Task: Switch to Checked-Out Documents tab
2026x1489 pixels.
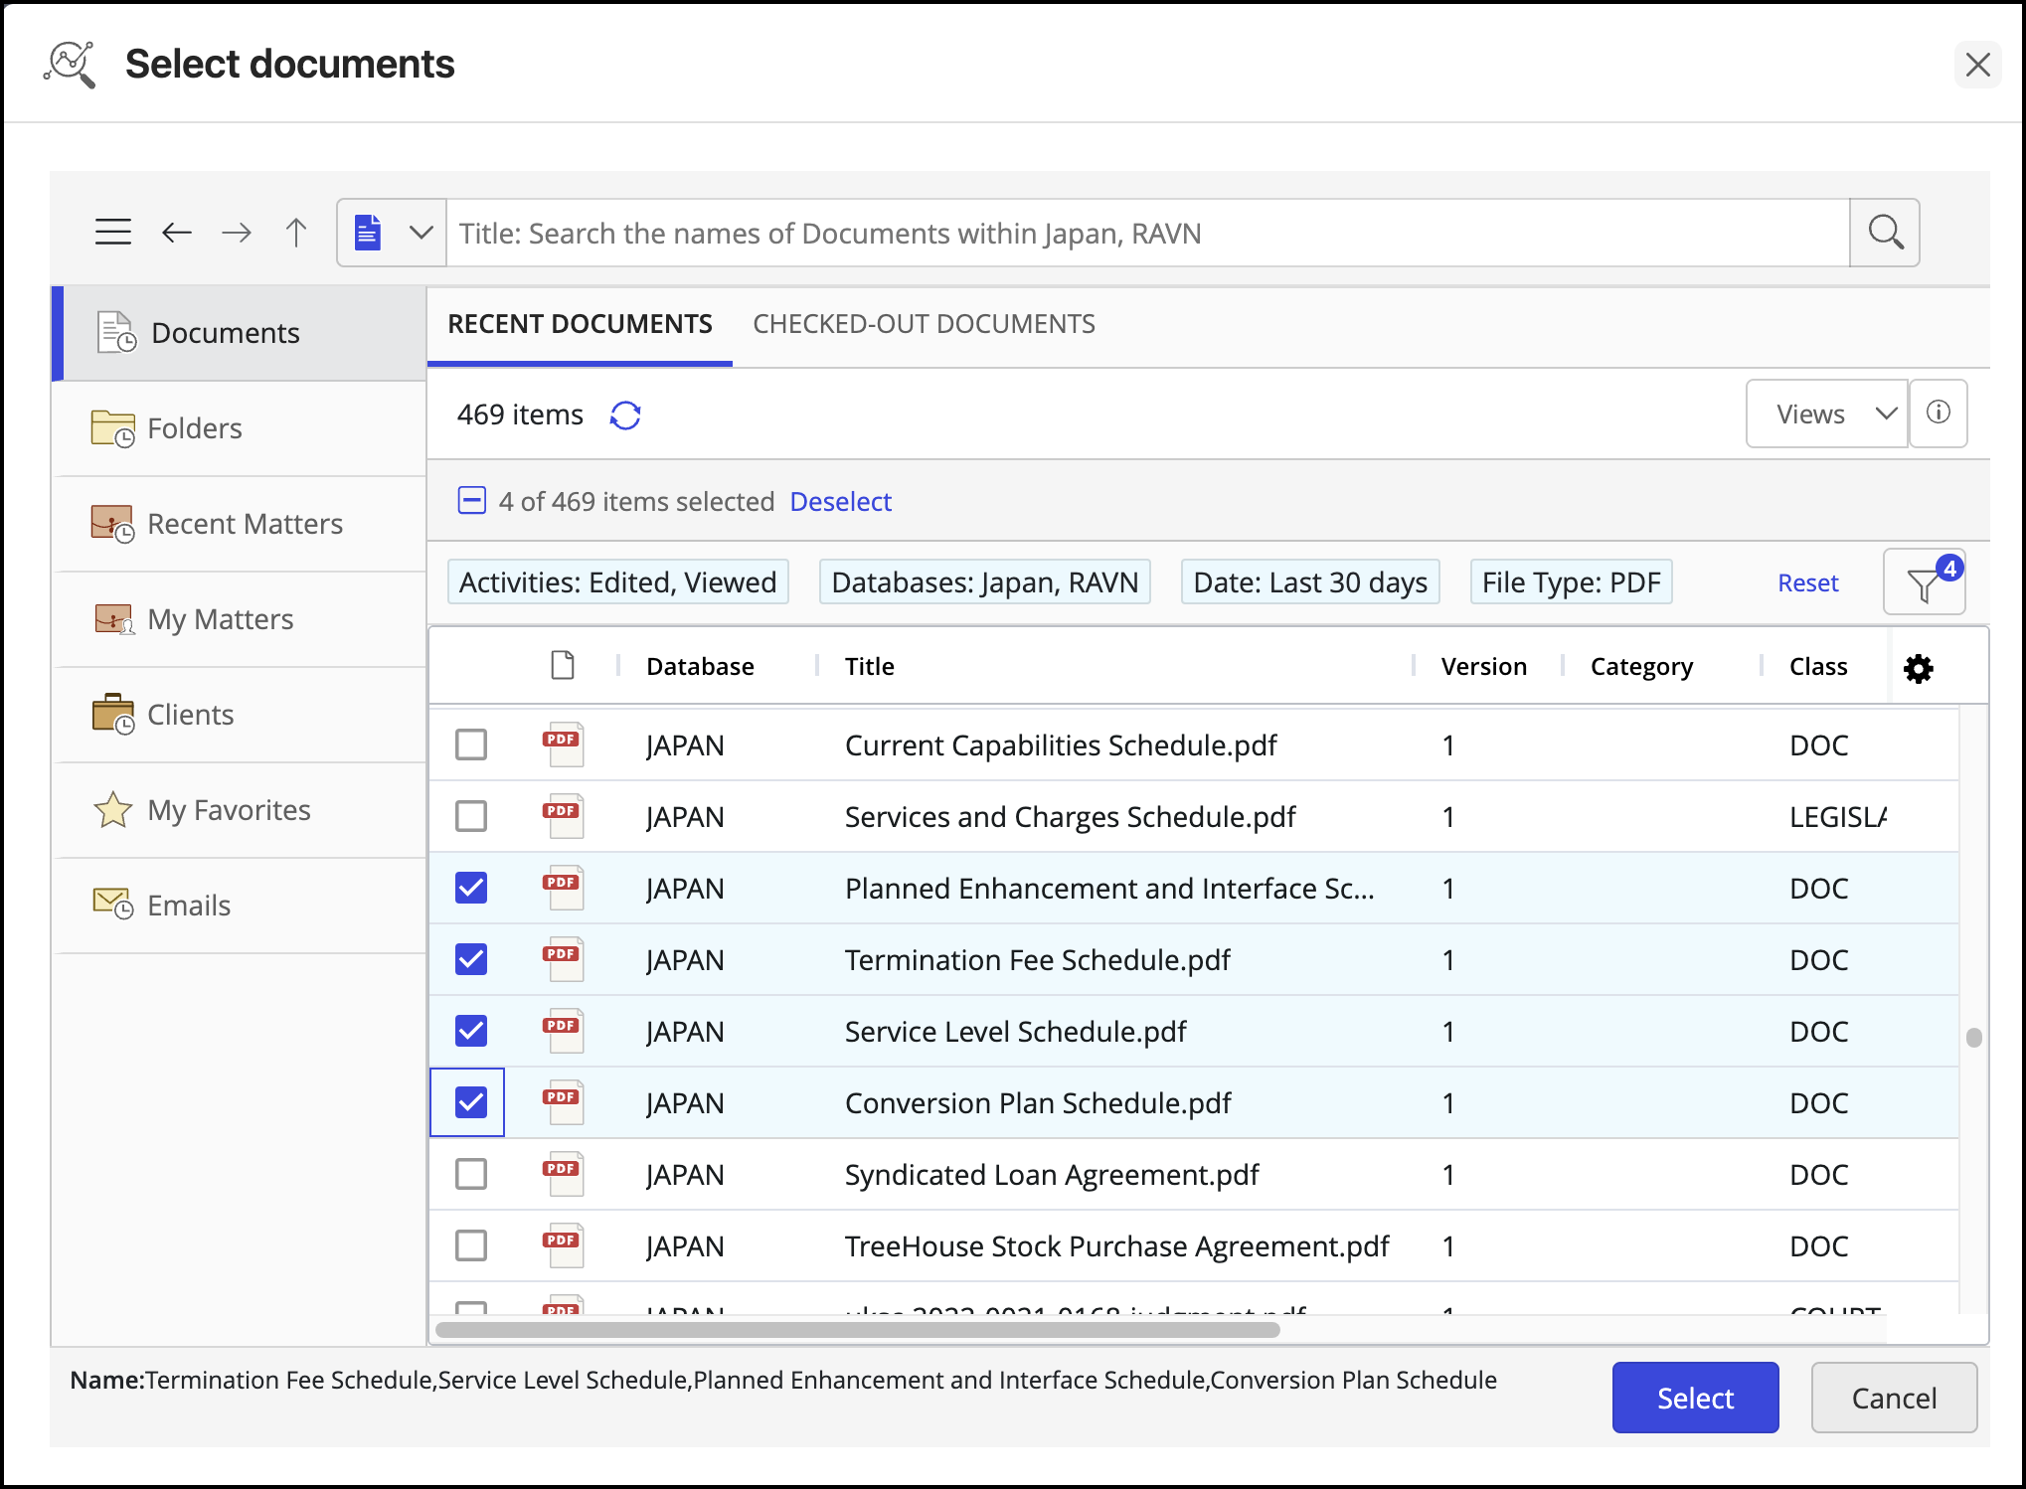Action: 924,324
